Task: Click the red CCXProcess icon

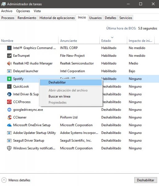Action: [x=9, y=102]
